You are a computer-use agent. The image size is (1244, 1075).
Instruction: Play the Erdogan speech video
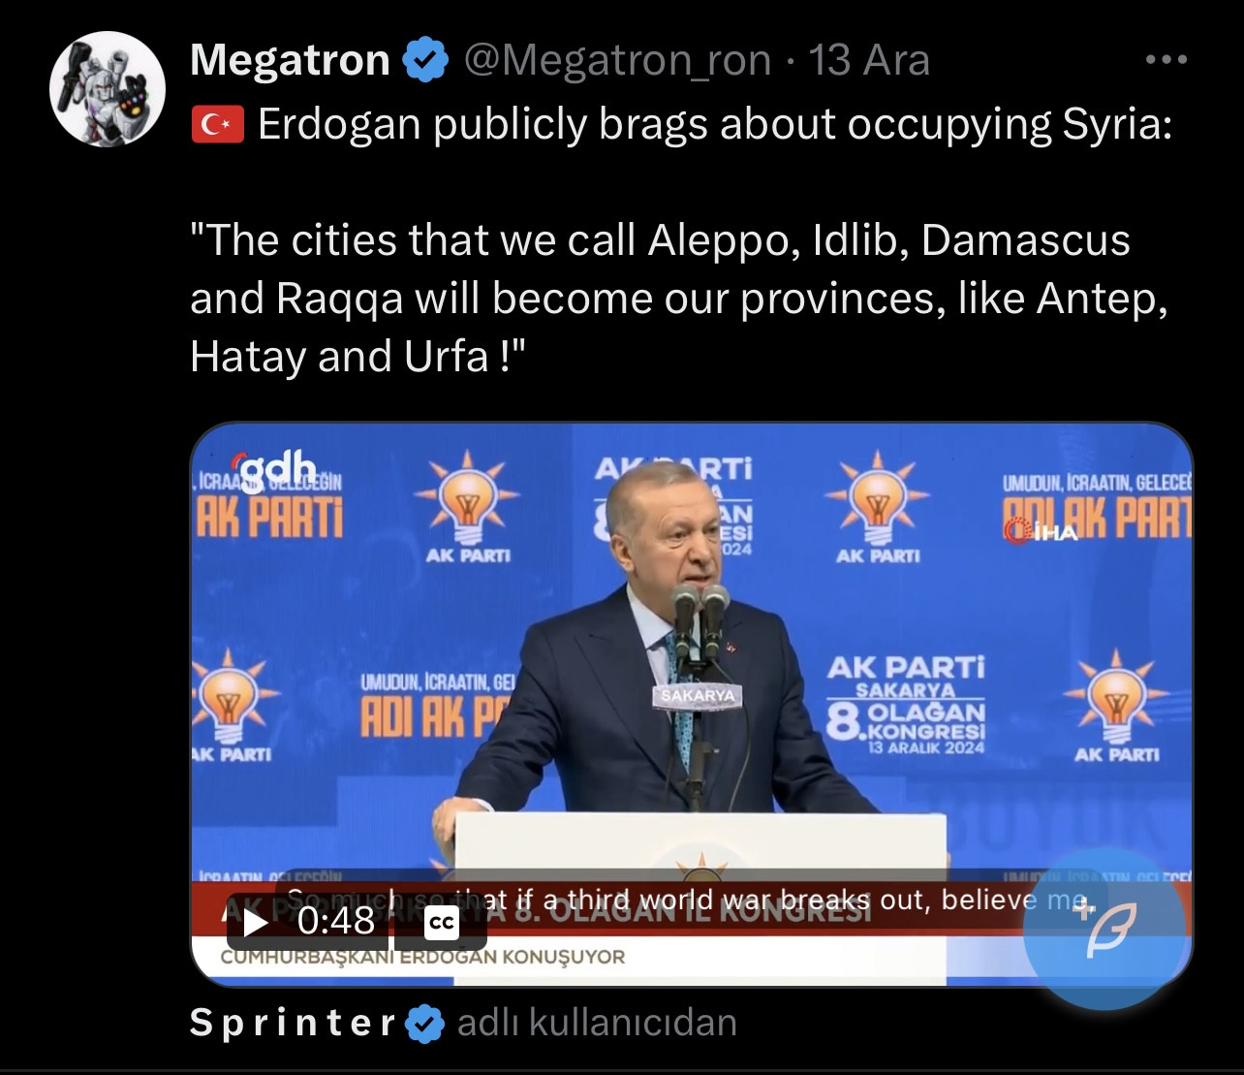tap(256, 921)
